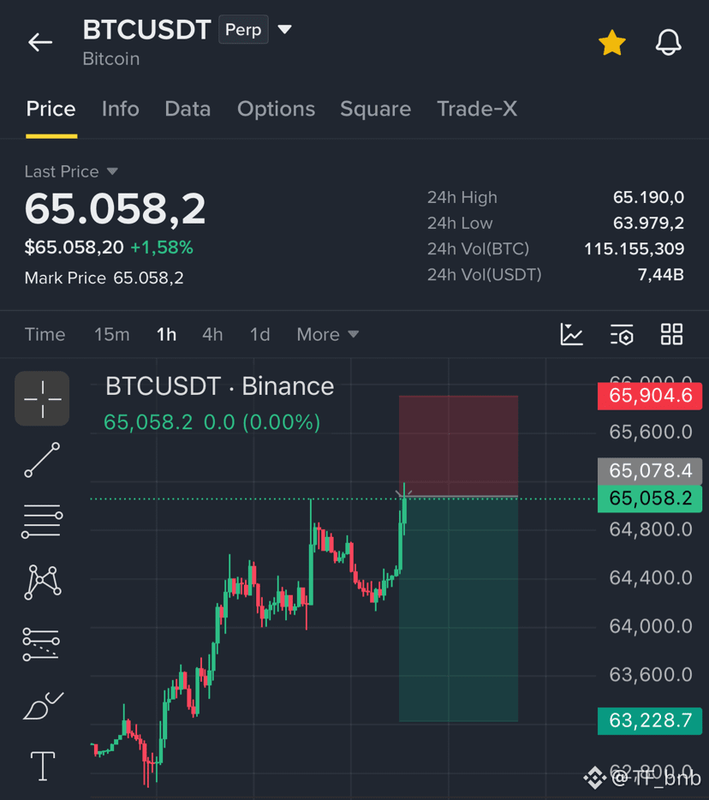Select the 15m interval
Screen dimensions: 709x800
click(111, 335)
